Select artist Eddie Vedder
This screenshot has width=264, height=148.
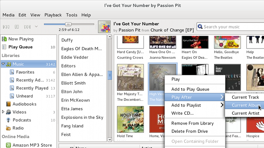click(75, 57)
